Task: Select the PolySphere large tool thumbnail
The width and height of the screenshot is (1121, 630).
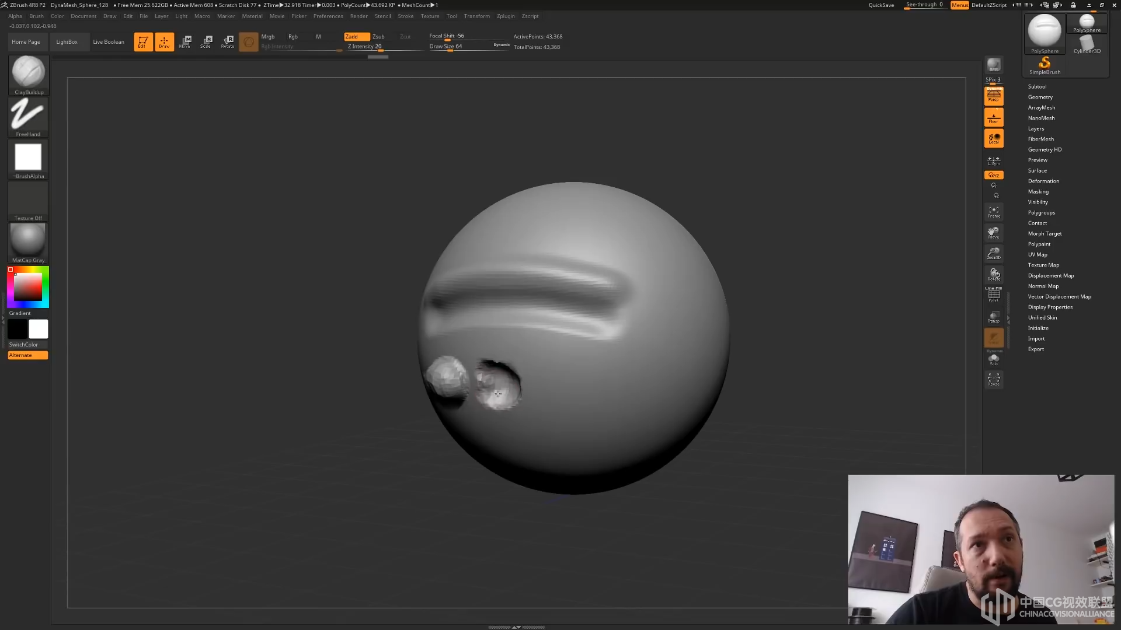Action: click(x=1045, y=34)
